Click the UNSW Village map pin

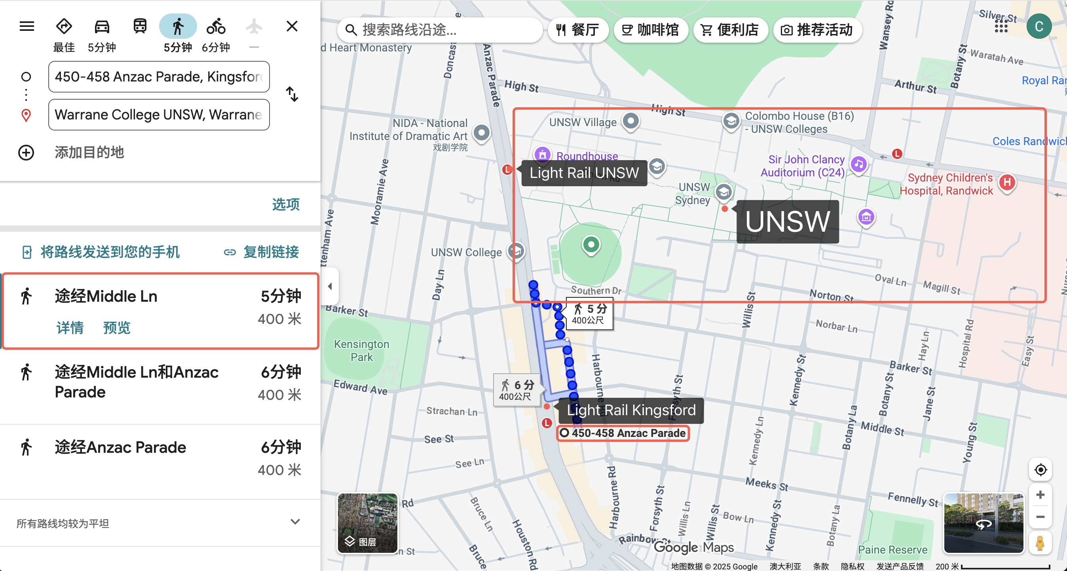click(x=630, y=122)
